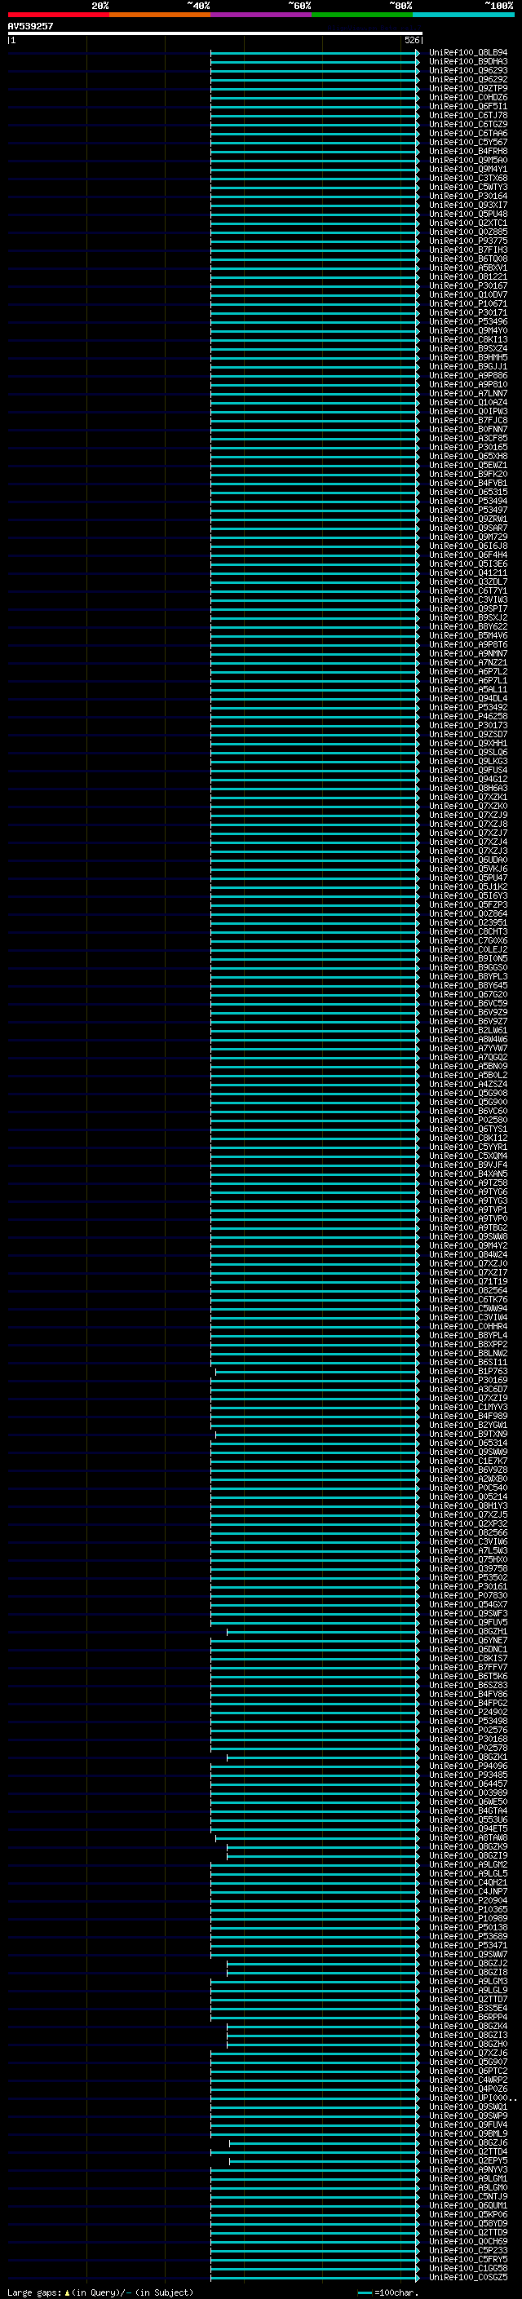Select the query name AV539257
The image size is (522, 2299).
(x=30, y=26)
